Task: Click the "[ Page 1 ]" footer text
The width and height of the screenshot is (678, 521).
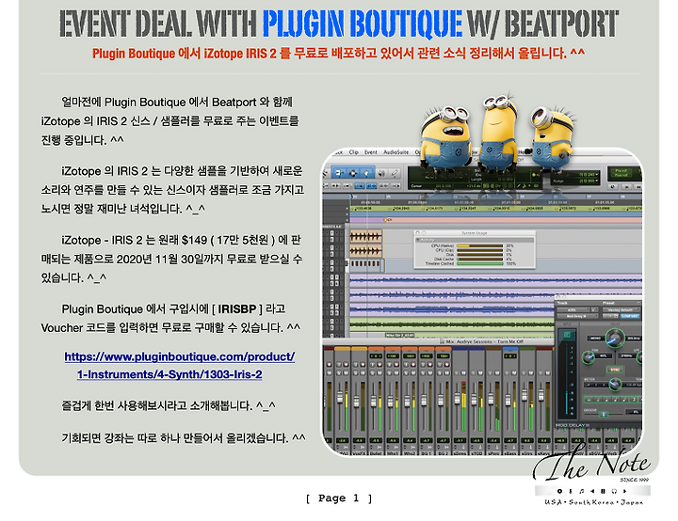Action: coord(339,498)
